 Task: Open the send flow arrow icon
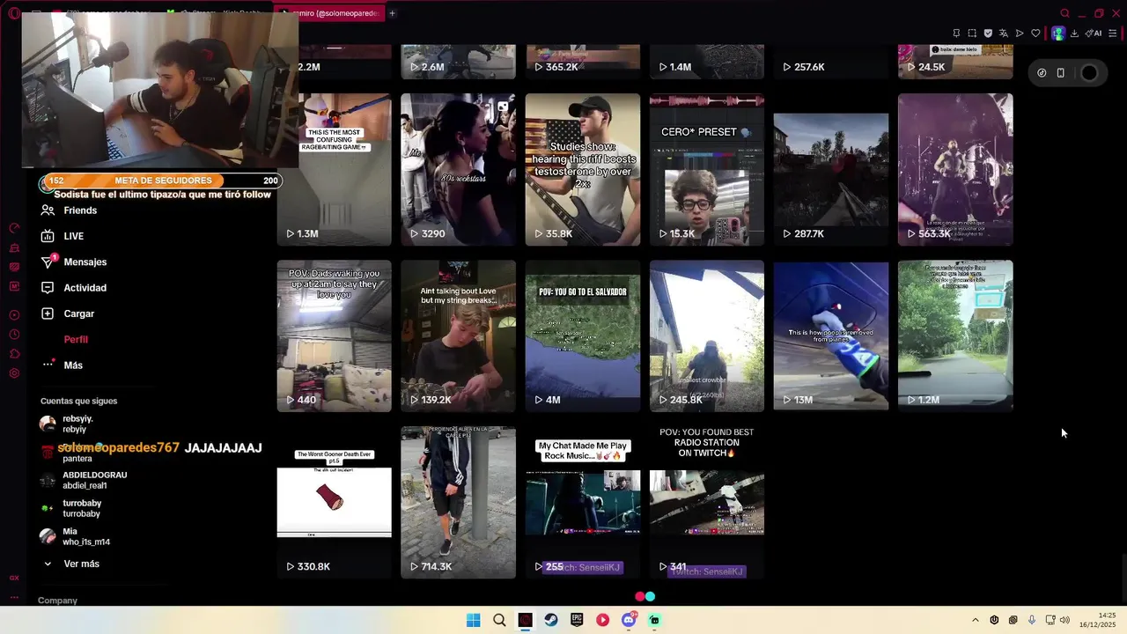[x=1020, y=33]
